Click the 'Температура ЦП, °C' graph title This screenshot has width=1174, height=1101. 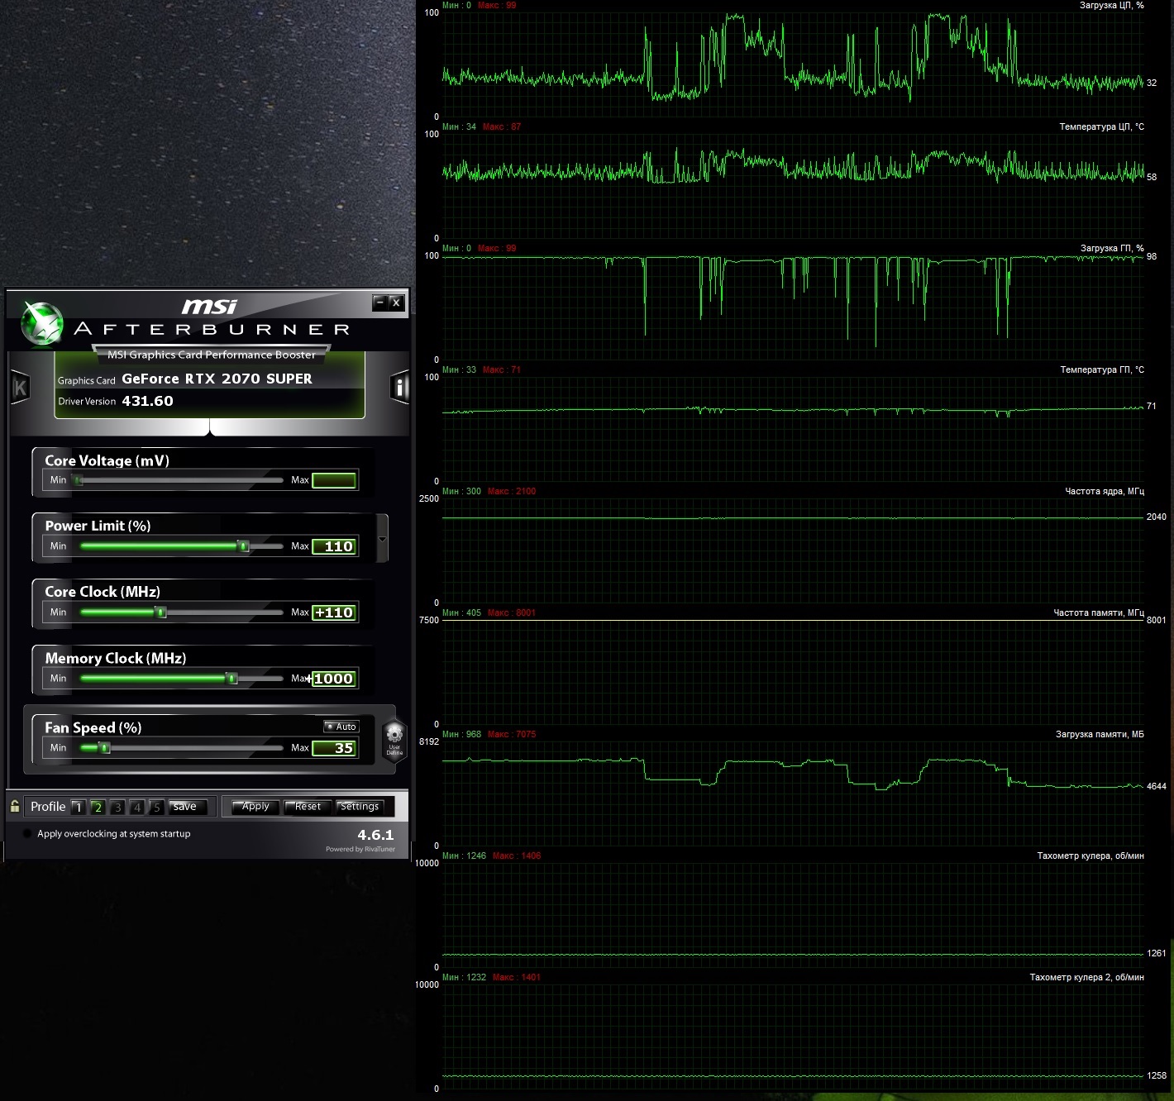tap(1101, 127)
